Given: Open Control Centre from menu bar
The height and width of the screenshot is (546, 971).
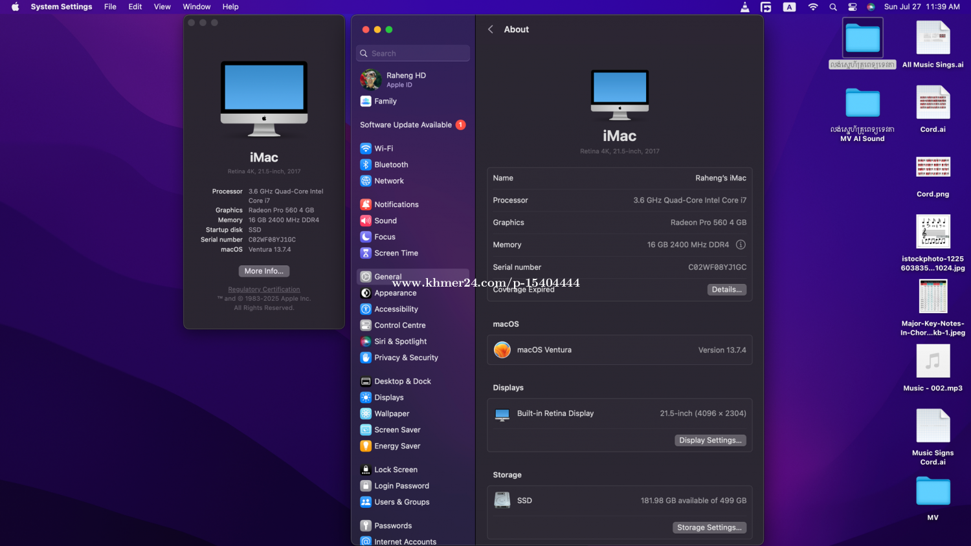Looking at the screenshot, I should tap(853, 7).
